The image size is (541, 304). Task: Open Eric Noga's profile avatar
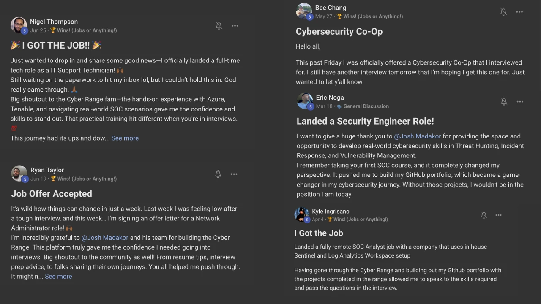coord(305,101)
